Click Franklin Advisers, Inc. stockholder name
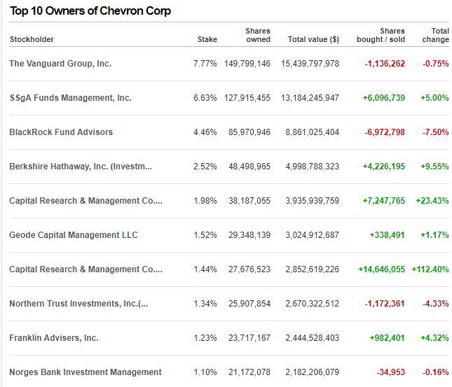The width and height of the screenshot is (452, 387). pos(54,338)
